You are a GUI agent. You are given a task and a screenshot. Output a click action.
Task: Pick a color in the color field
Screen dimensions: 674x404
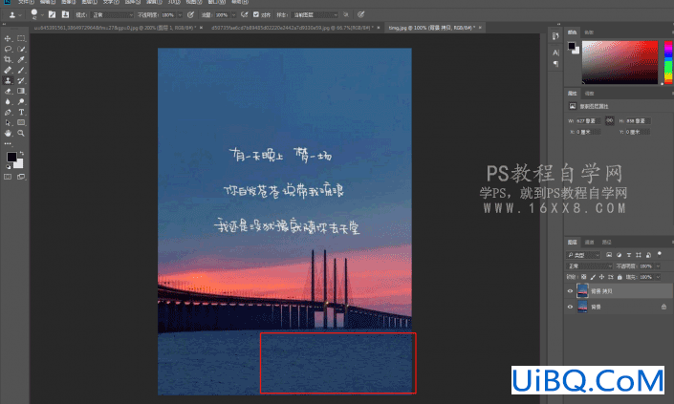click(620, 62)
